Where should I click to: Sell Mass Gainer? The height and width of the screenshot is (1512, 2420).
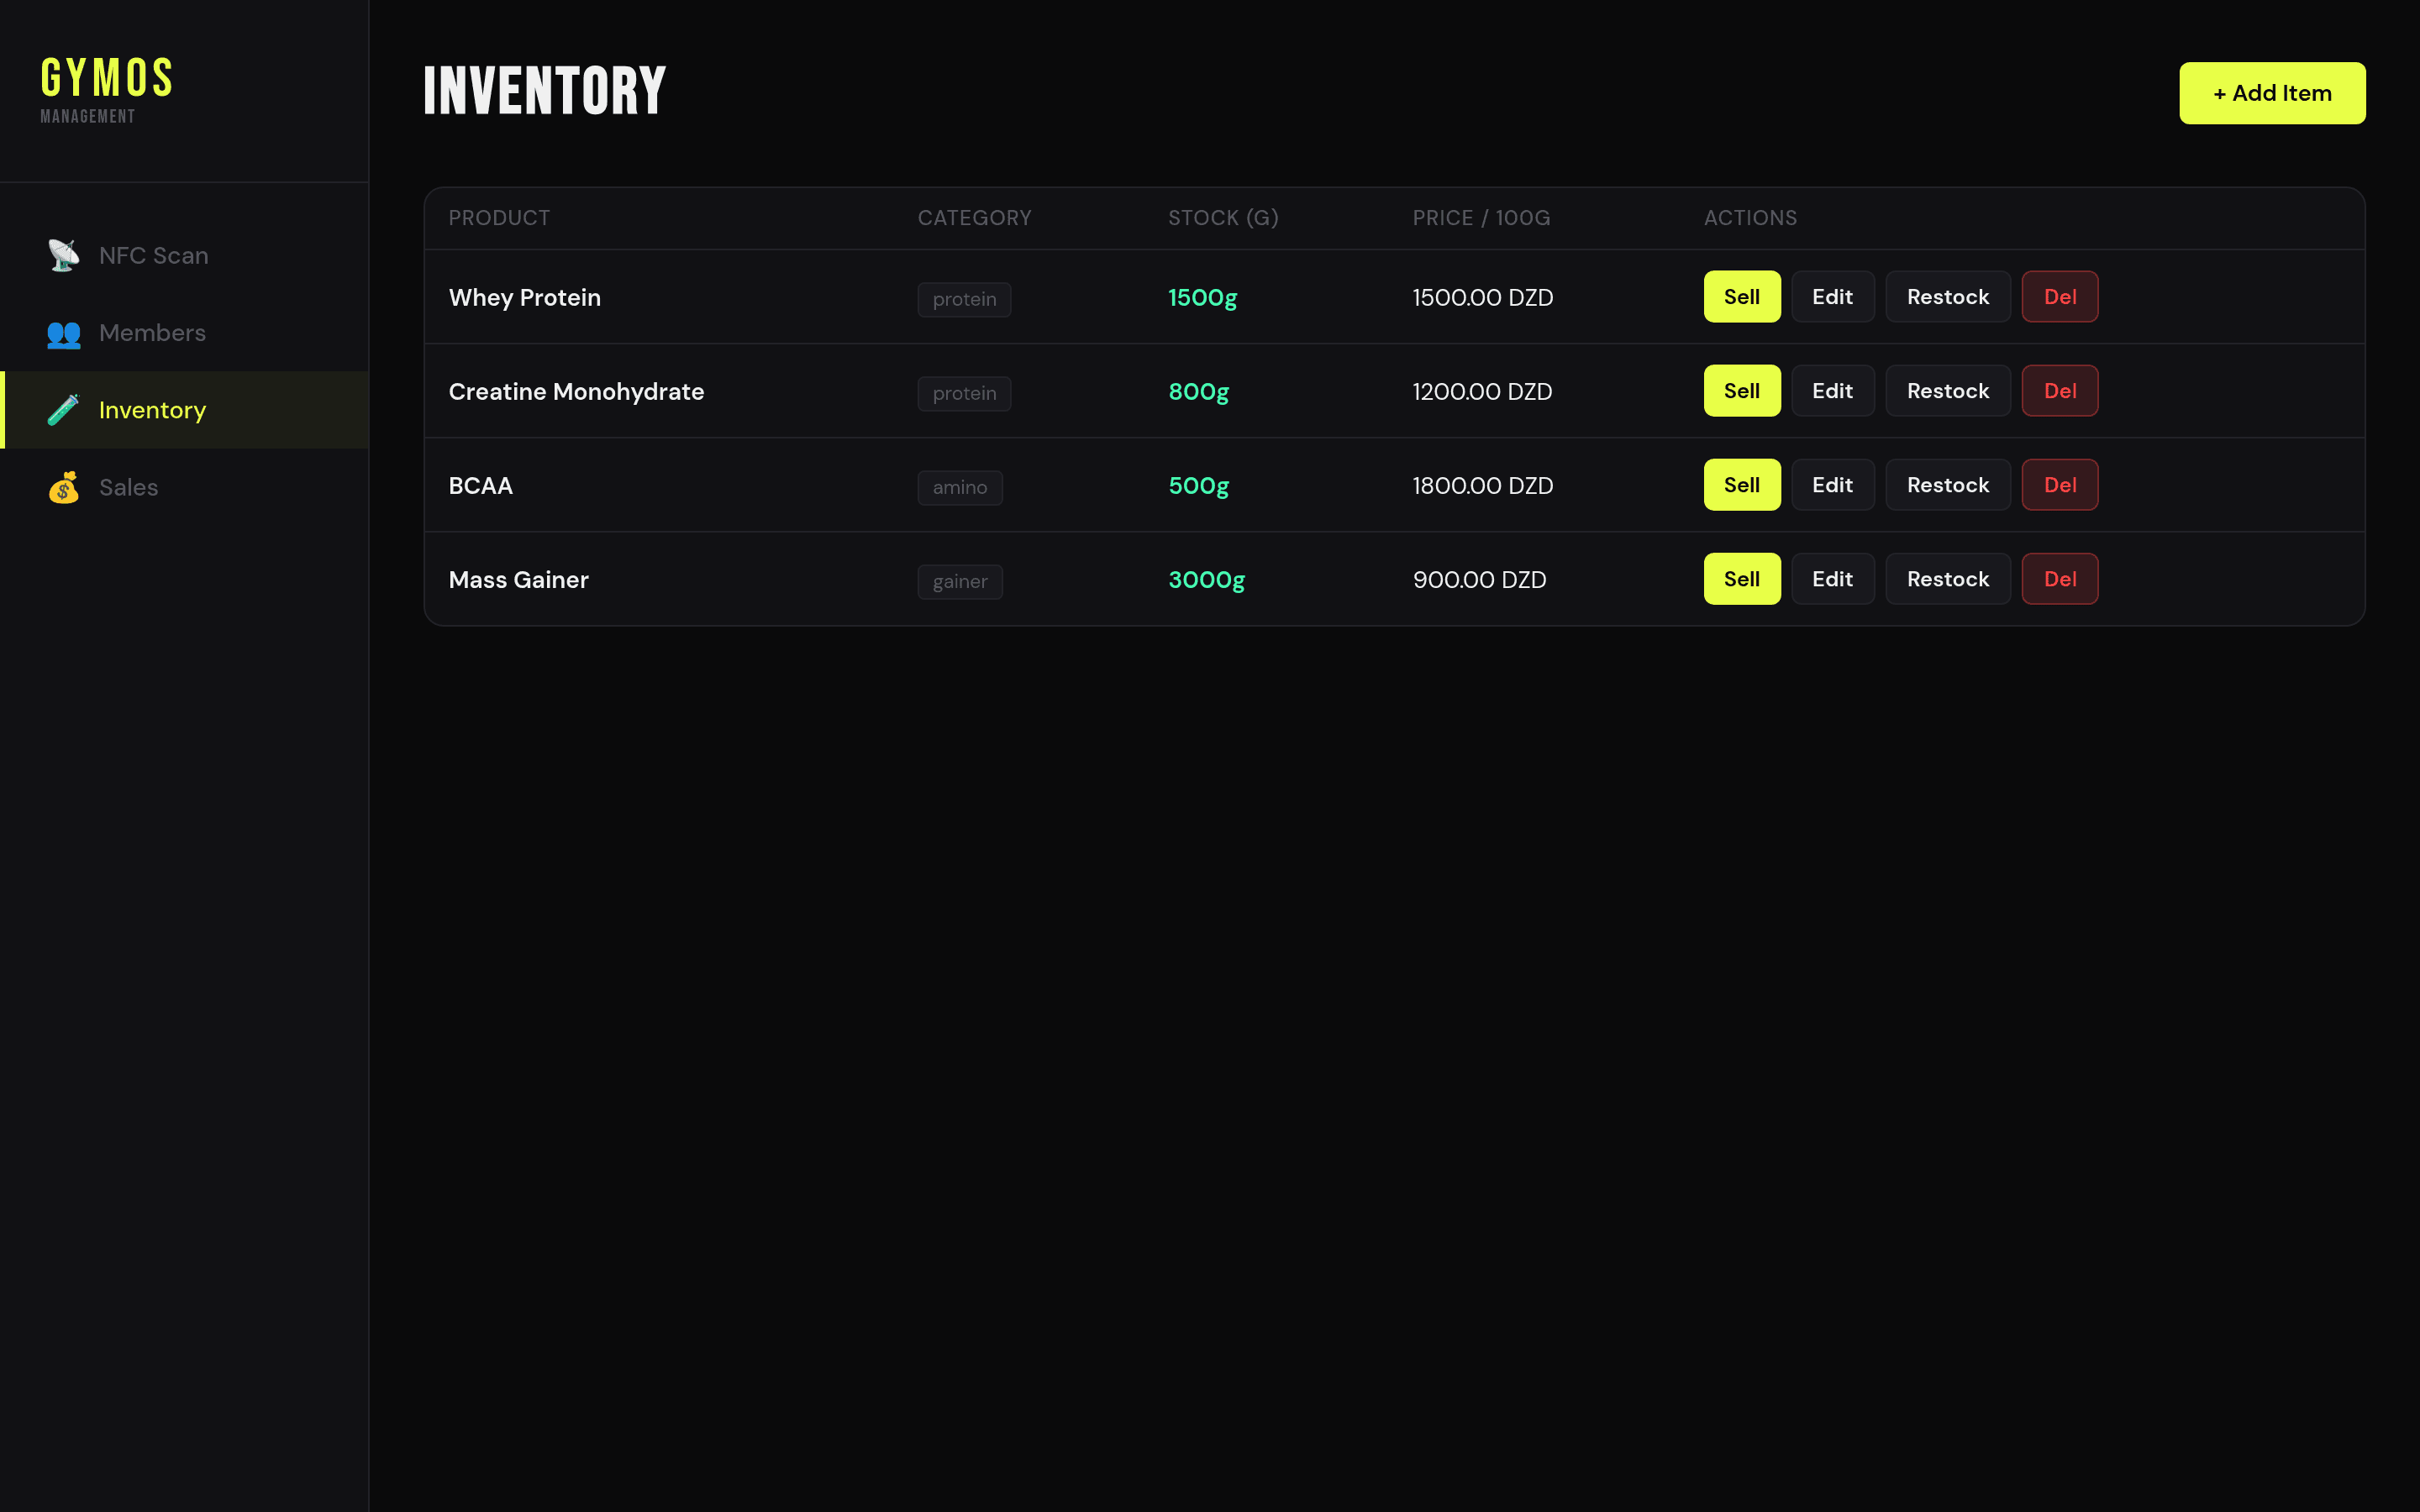tap(1742, 579)
